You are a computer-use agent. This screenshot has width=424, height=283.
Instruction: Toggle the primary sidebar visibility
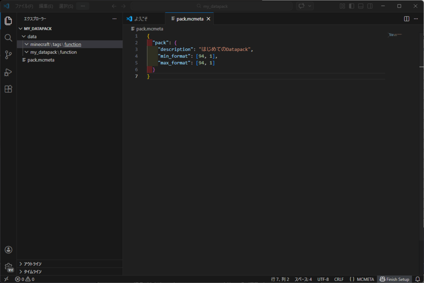pos(352,6)
